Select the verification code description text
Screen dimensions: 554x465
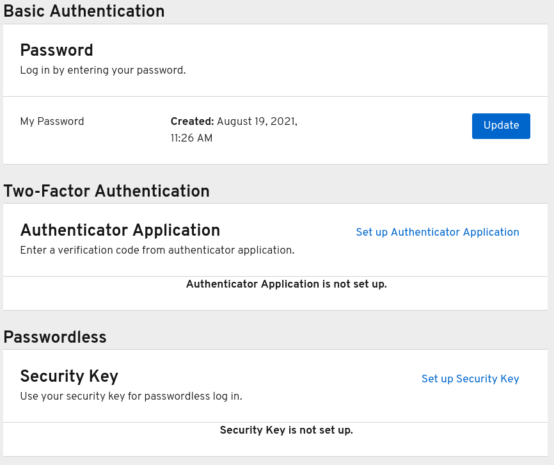pyautogui.click(x=159, y=250)
